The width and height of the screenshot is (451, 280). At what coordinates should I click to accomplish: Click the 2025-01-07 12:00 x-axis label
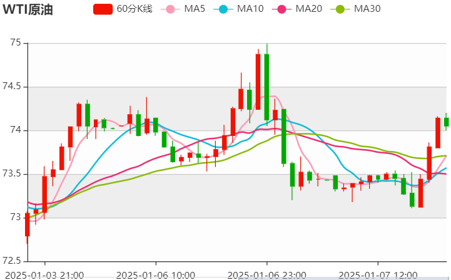(x=378, y=276)
